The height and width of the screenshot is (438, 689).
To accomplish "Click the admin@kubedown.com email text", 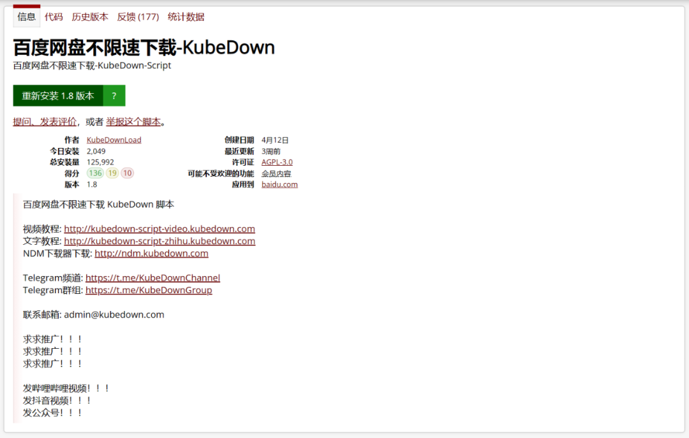I will [x=114, y=315].
